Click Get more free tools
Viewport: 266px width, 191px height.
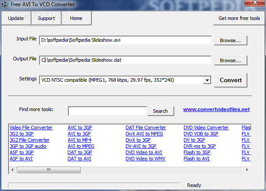[x=239, y=18]
